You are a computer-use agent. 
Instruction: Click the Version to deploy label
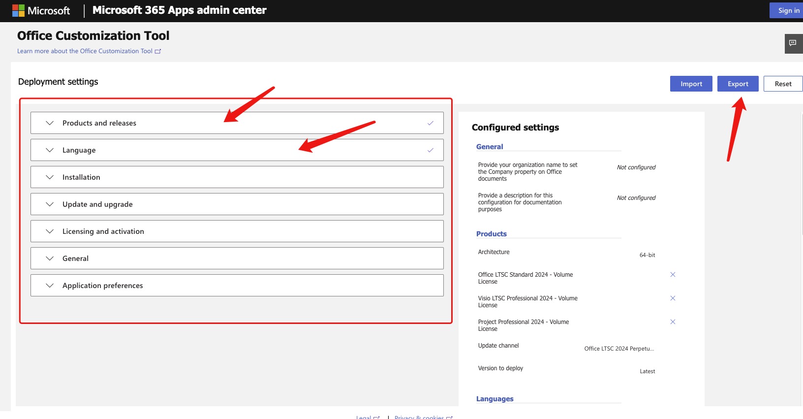500,368
